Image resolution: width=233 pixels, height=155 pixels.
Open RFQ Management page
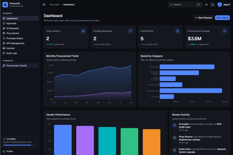(20, 43)
